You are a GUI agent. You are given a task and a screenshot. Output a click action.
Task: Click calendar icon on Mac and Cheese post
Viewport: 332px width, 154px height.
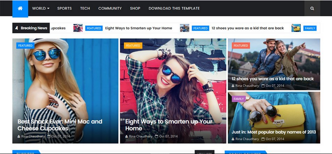[x=49, y=136]
